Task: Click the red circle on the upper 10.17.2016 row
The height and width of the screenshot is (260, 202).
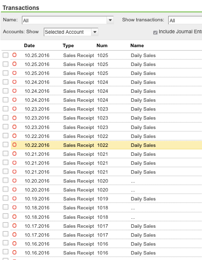Action: click(14, 225)
